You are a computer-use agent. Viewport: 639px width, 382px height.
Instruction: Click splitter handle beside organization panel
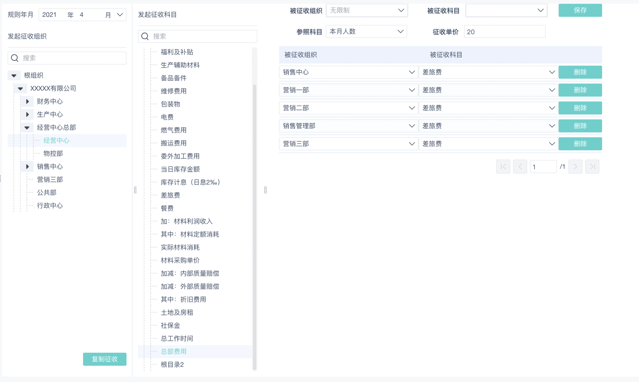click(135, 190)
